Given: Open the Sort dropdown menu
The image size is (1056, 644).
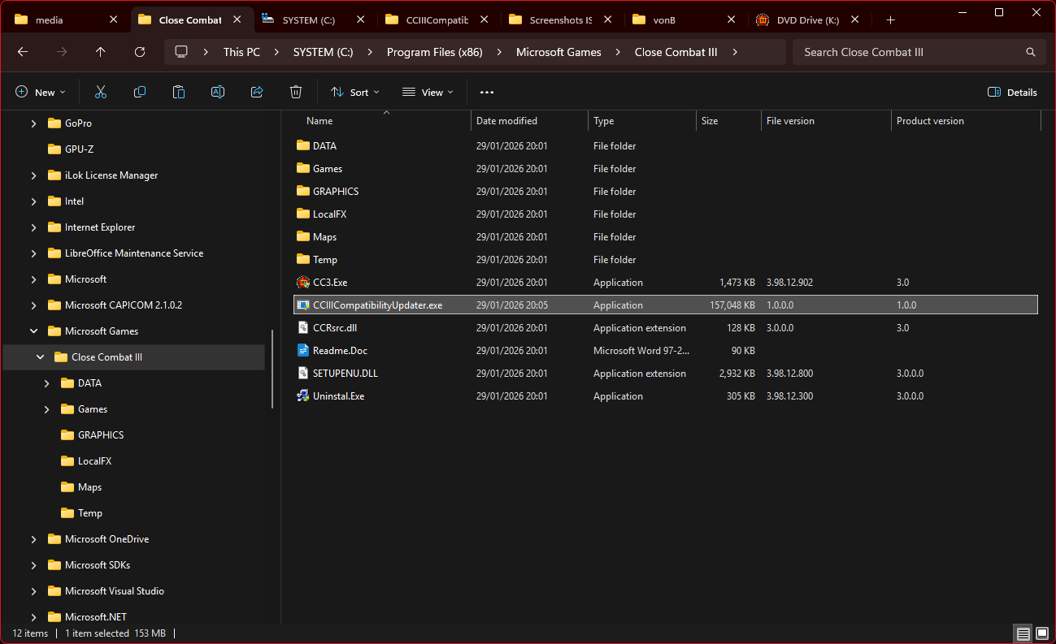Looking at the screenshot, I should tap(355, 93).
